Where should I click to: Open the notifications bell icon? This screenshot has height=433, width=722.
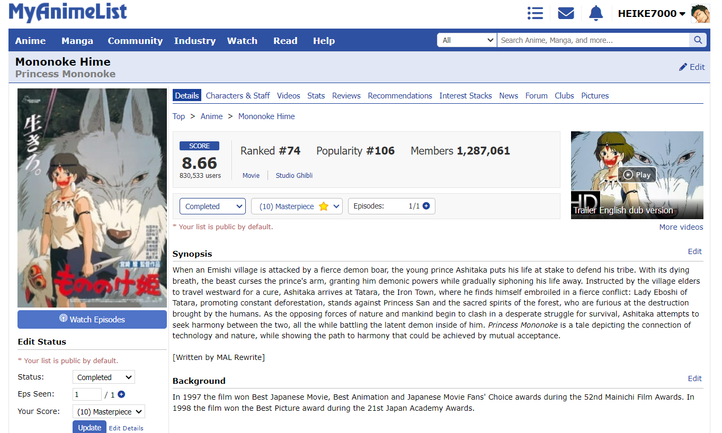click(x=596, y=13)
